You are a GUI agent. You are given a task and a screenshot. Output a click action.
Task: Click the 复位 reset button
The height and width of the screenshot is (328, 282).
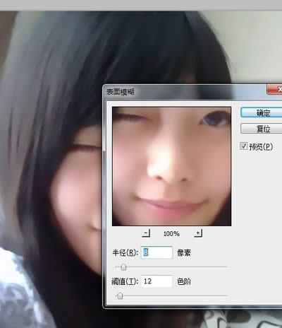(x=262, y=129)
